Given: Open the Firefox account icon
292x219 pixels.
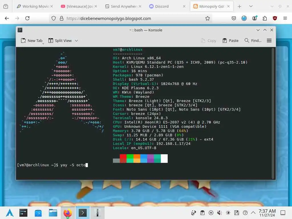Looking at the screenshot, I should point(255,18).
